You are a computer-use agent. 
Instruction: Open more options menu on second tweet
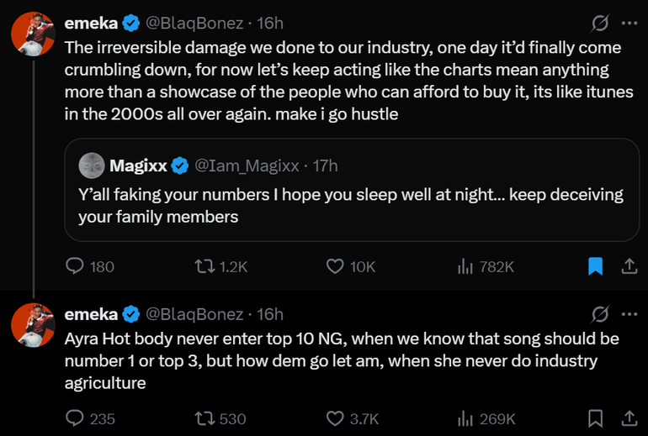(x=628, y=314)
